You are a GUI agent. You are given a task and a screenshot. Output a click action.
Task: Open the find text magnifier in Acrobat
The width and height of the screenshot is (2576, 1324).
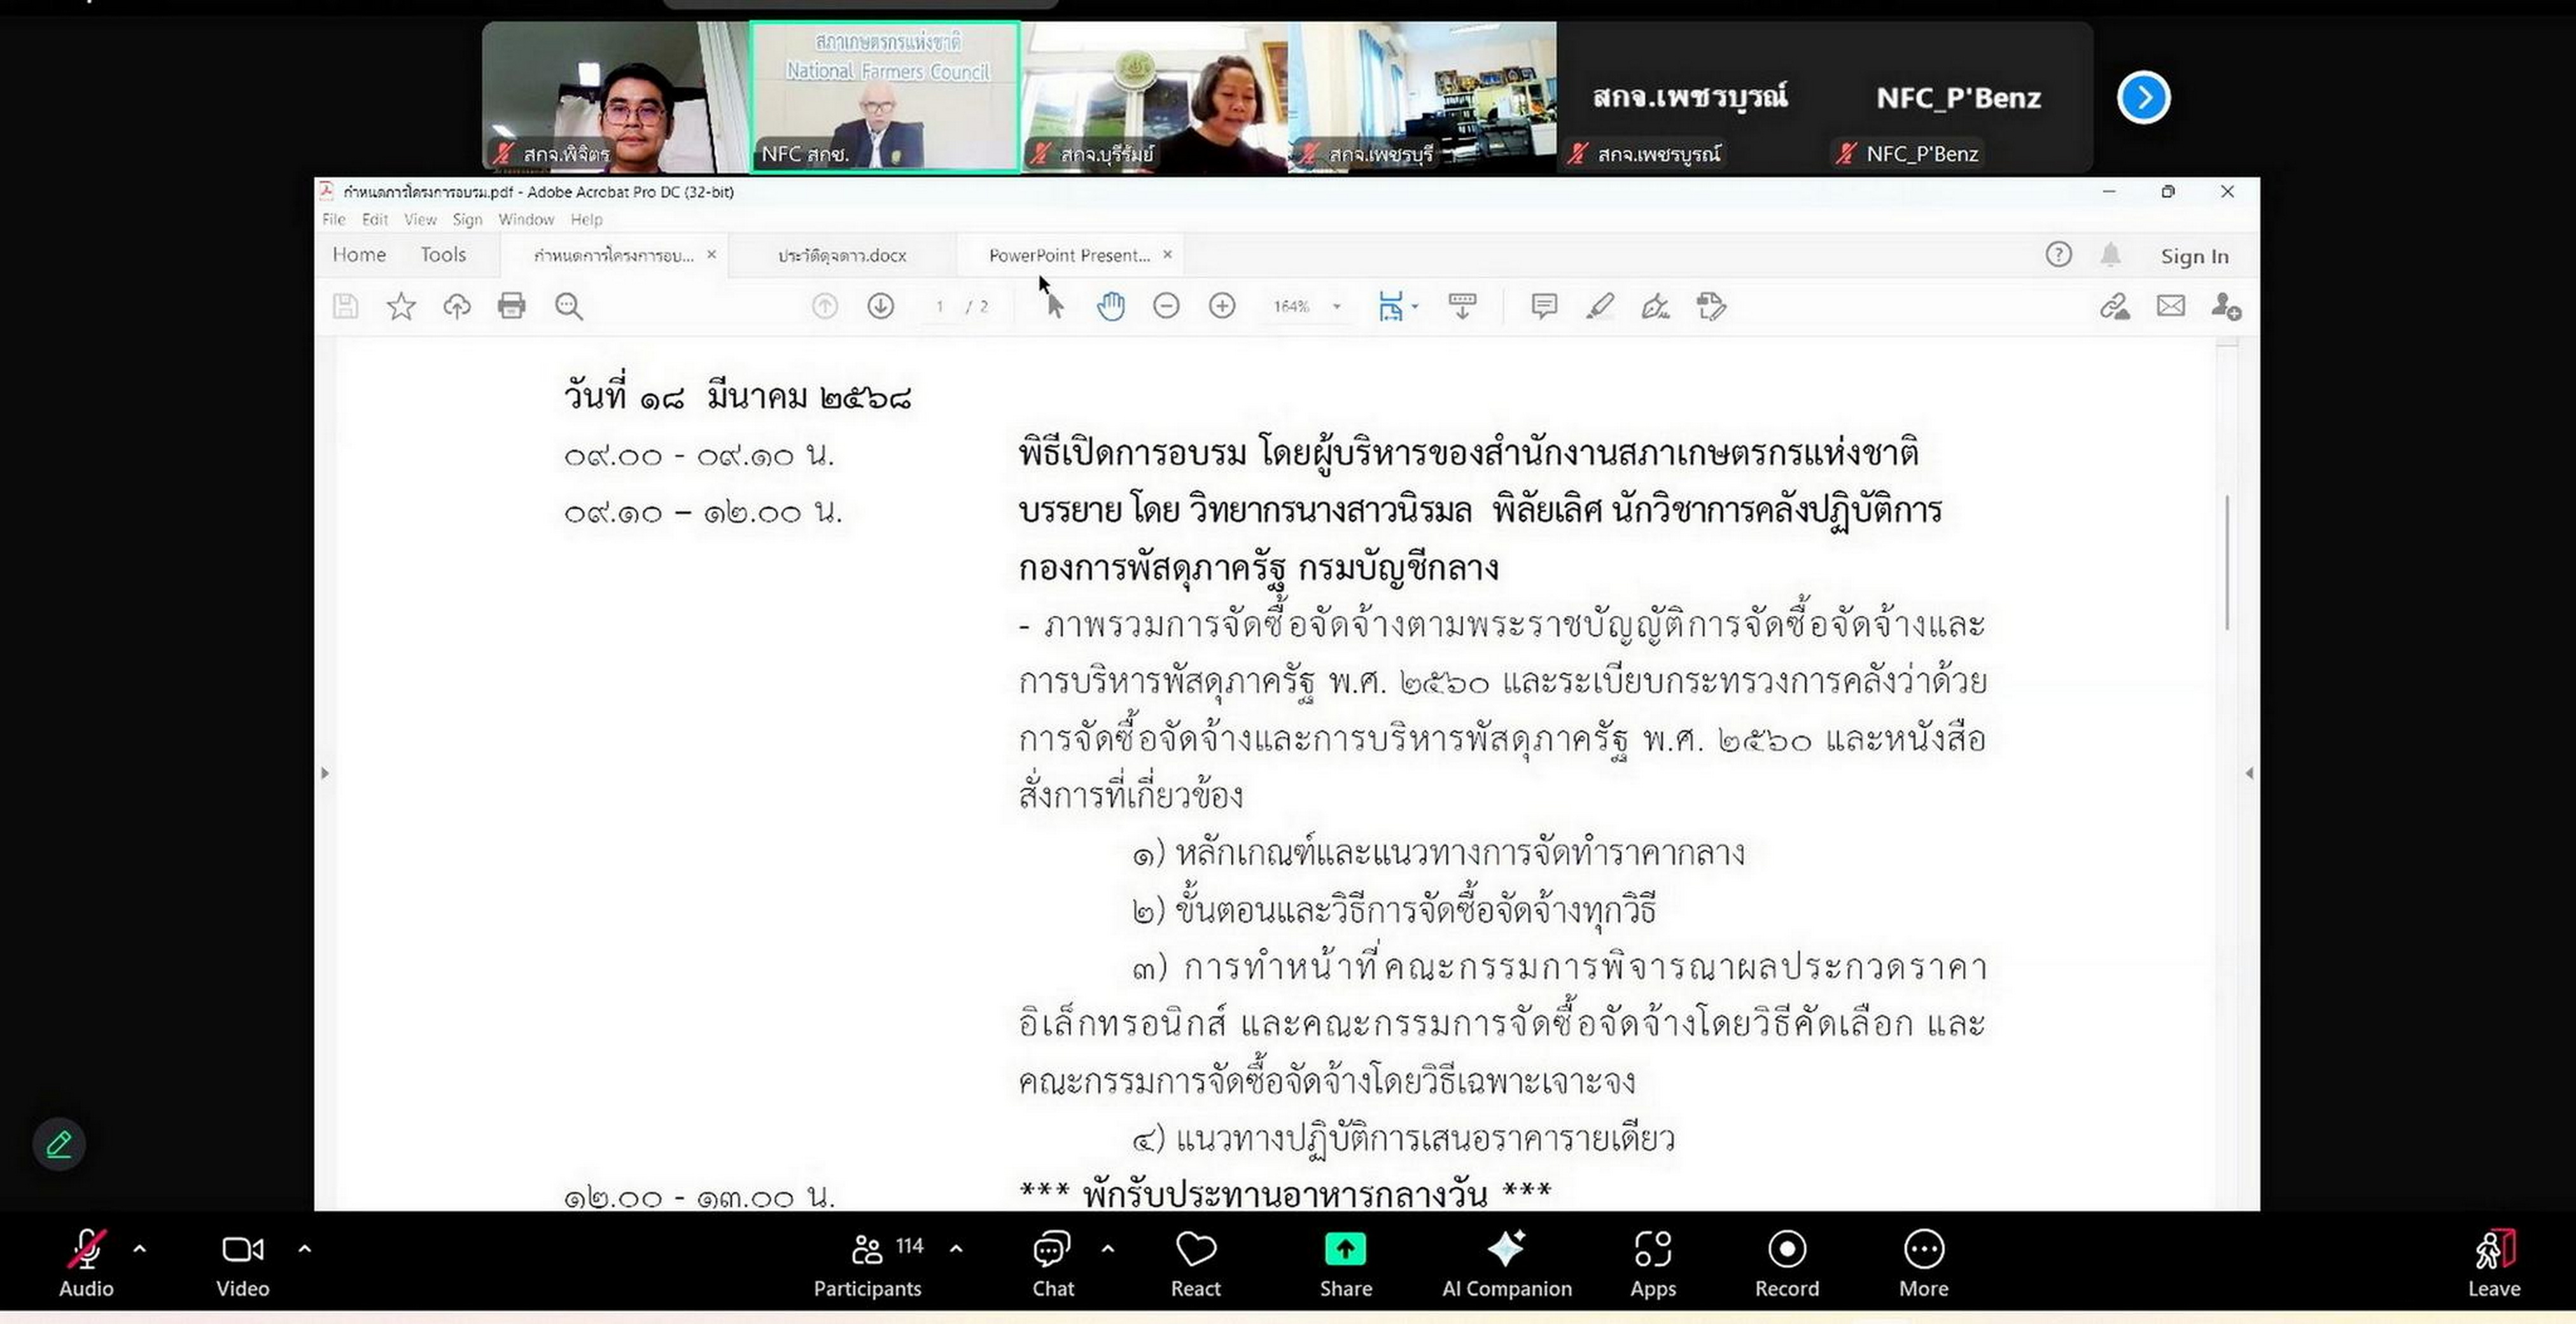point(569,306)
